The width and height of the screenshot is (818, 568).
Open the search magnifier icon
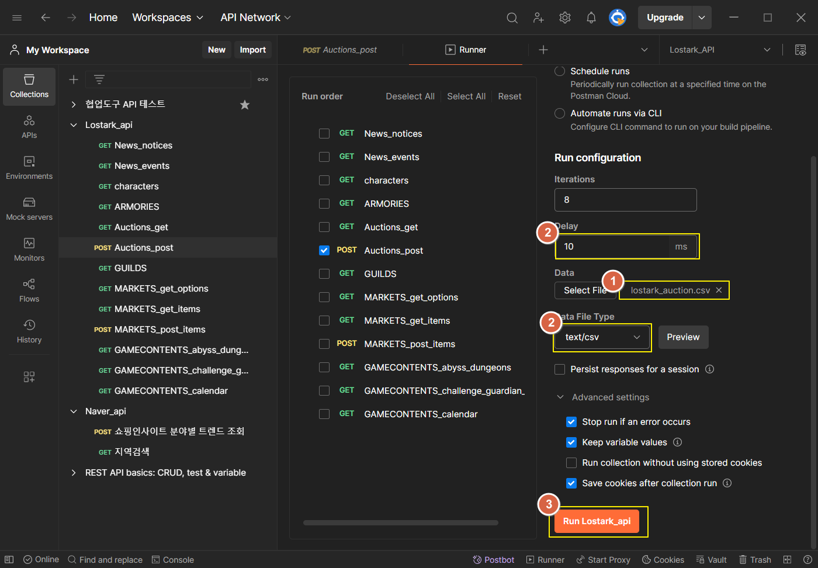[x=512, y=18]
